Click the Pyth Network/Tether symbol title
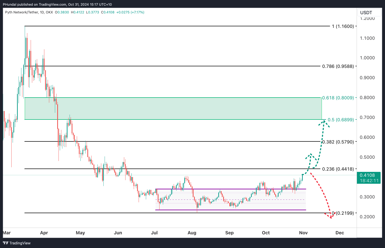 point(22,12)
